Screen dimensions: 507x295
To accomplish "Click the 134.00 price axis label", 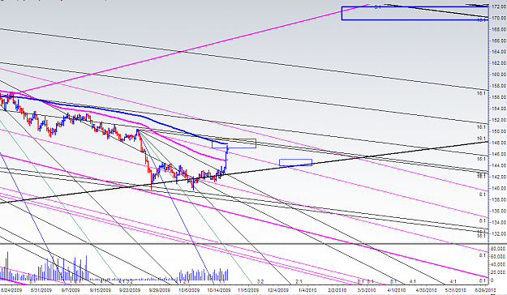I will [x=499, y=222].
